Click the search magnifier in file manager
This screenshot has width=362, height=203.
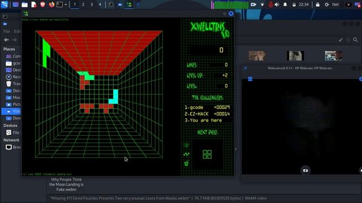click(x=356, y=40)
